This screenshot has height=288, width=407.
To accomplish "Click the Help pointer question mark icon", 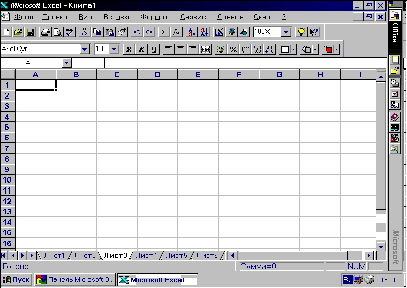I will tap(313, 32).
